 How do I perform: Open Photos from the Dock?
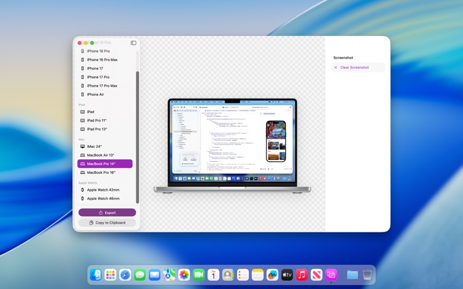[x=184, y=275]
